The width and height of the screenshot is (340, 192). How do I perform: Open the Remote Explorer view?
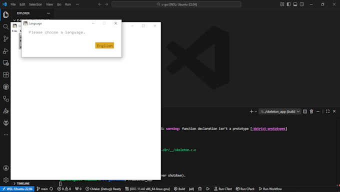[6, 63]
